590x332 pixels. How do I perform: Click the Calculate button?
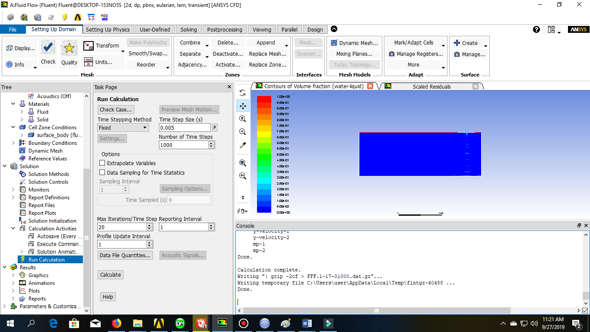pyautogui.click(x=111, y=275)
